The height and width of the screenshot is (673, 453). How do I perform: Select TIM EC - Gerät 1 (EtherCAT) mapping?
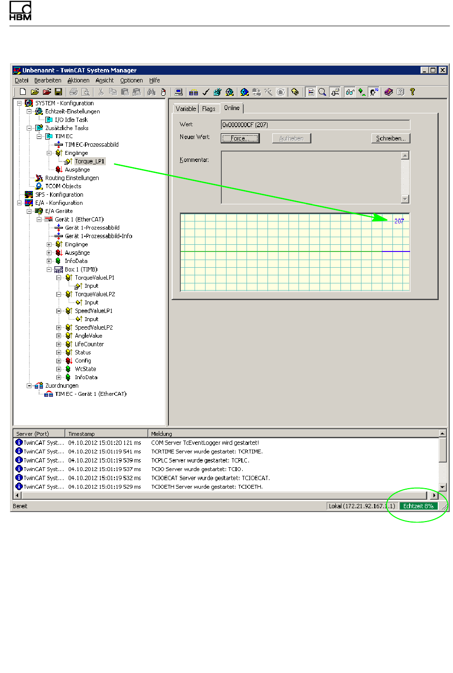pos(91,394)
